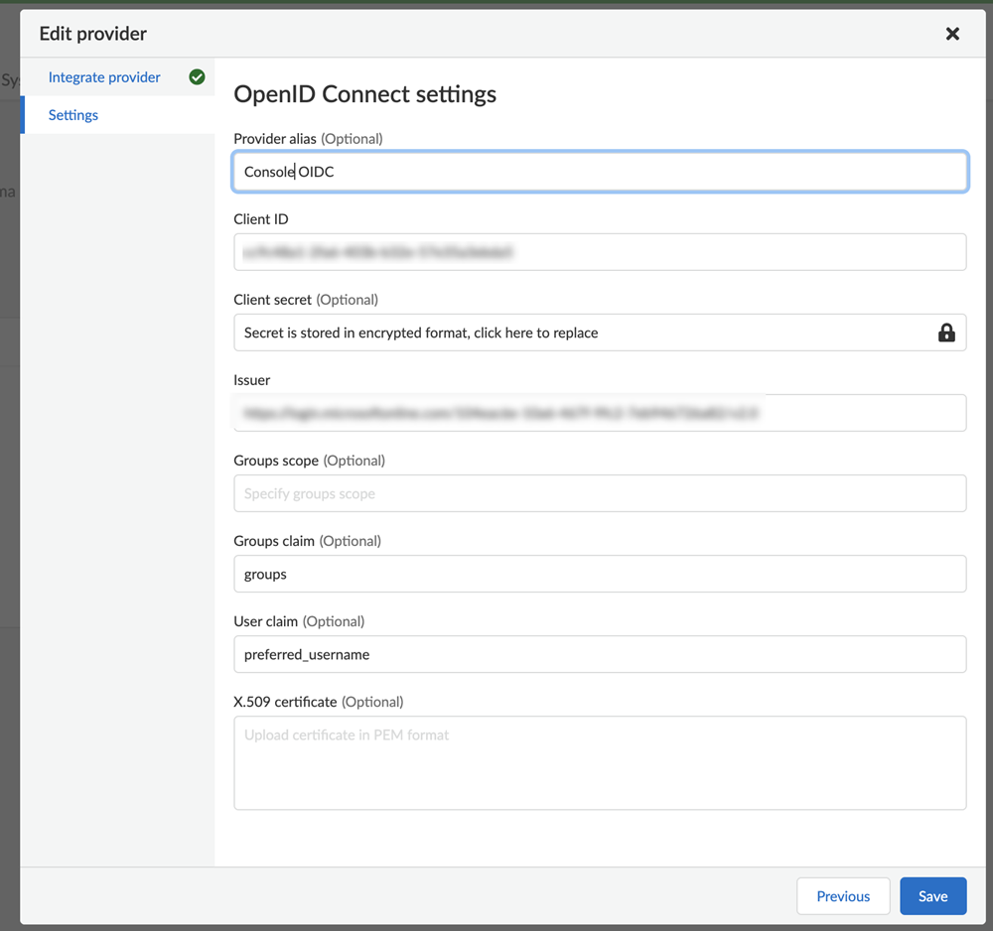Click the X.509 certificate label

(286, 702)
